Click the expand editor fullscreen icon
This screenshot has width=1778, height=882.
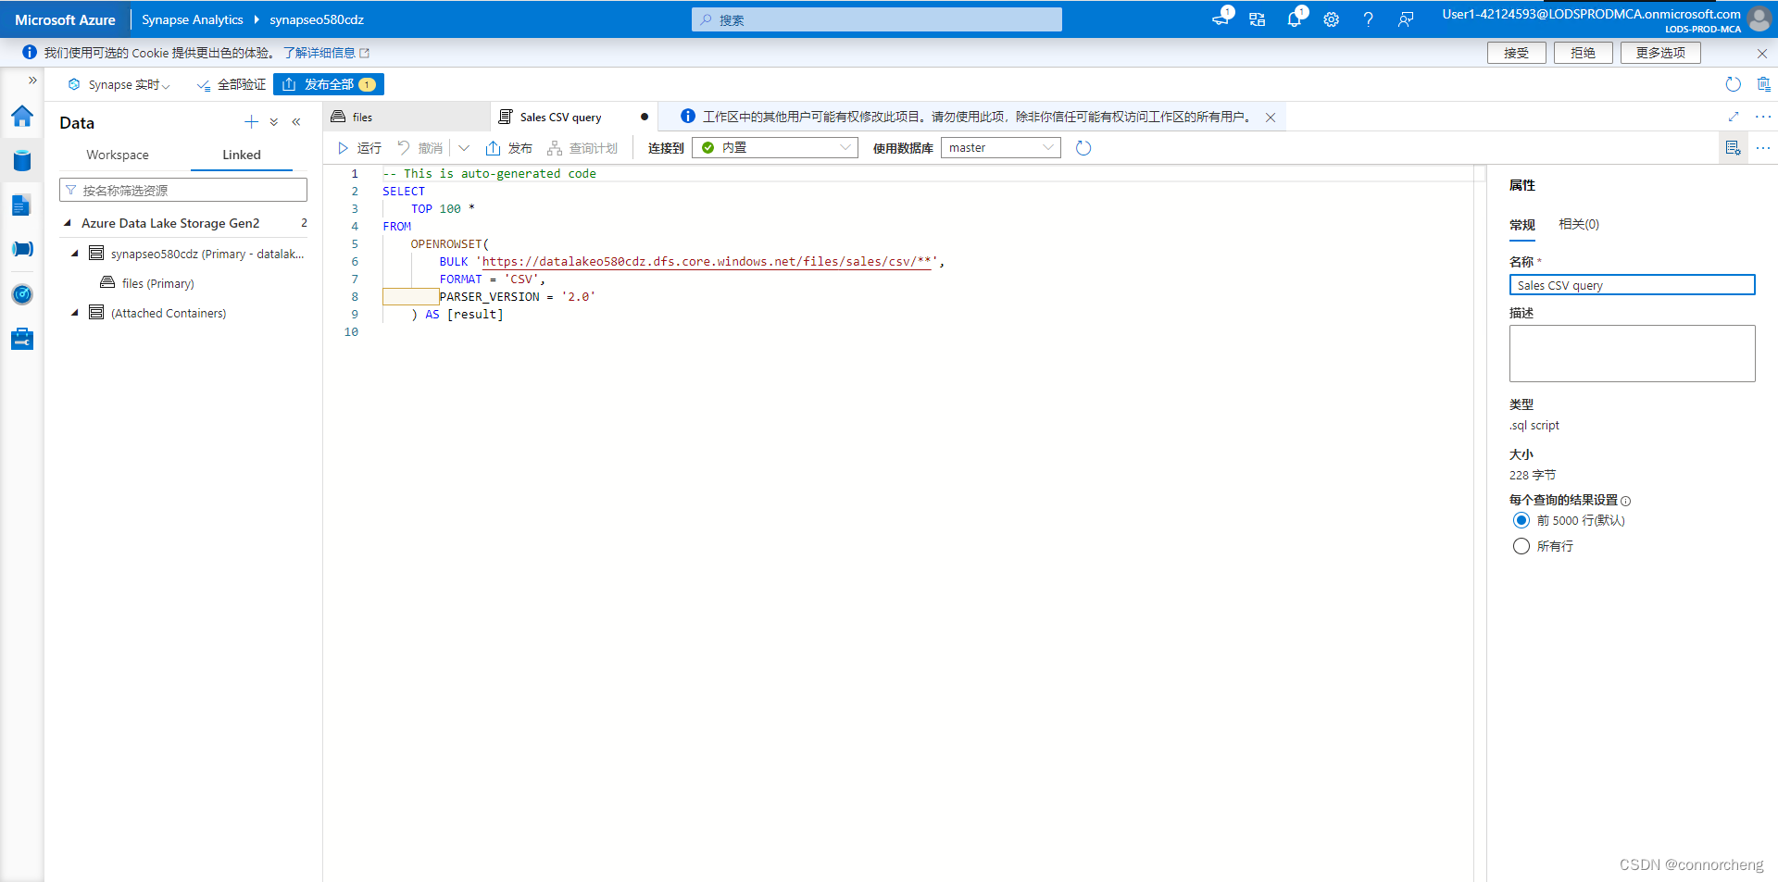[x=1734, y=117]
